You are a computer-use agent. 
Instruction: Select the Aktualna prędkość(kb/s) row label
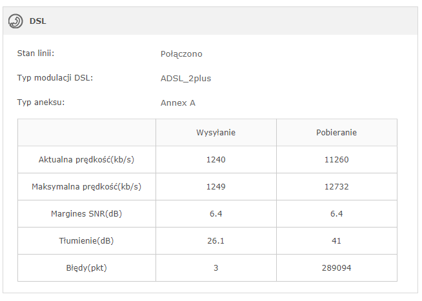coord(86,160)
